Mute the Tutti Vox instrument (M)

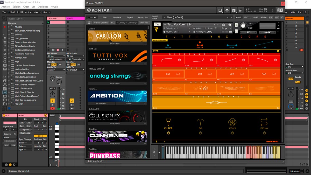click(236, 31)
